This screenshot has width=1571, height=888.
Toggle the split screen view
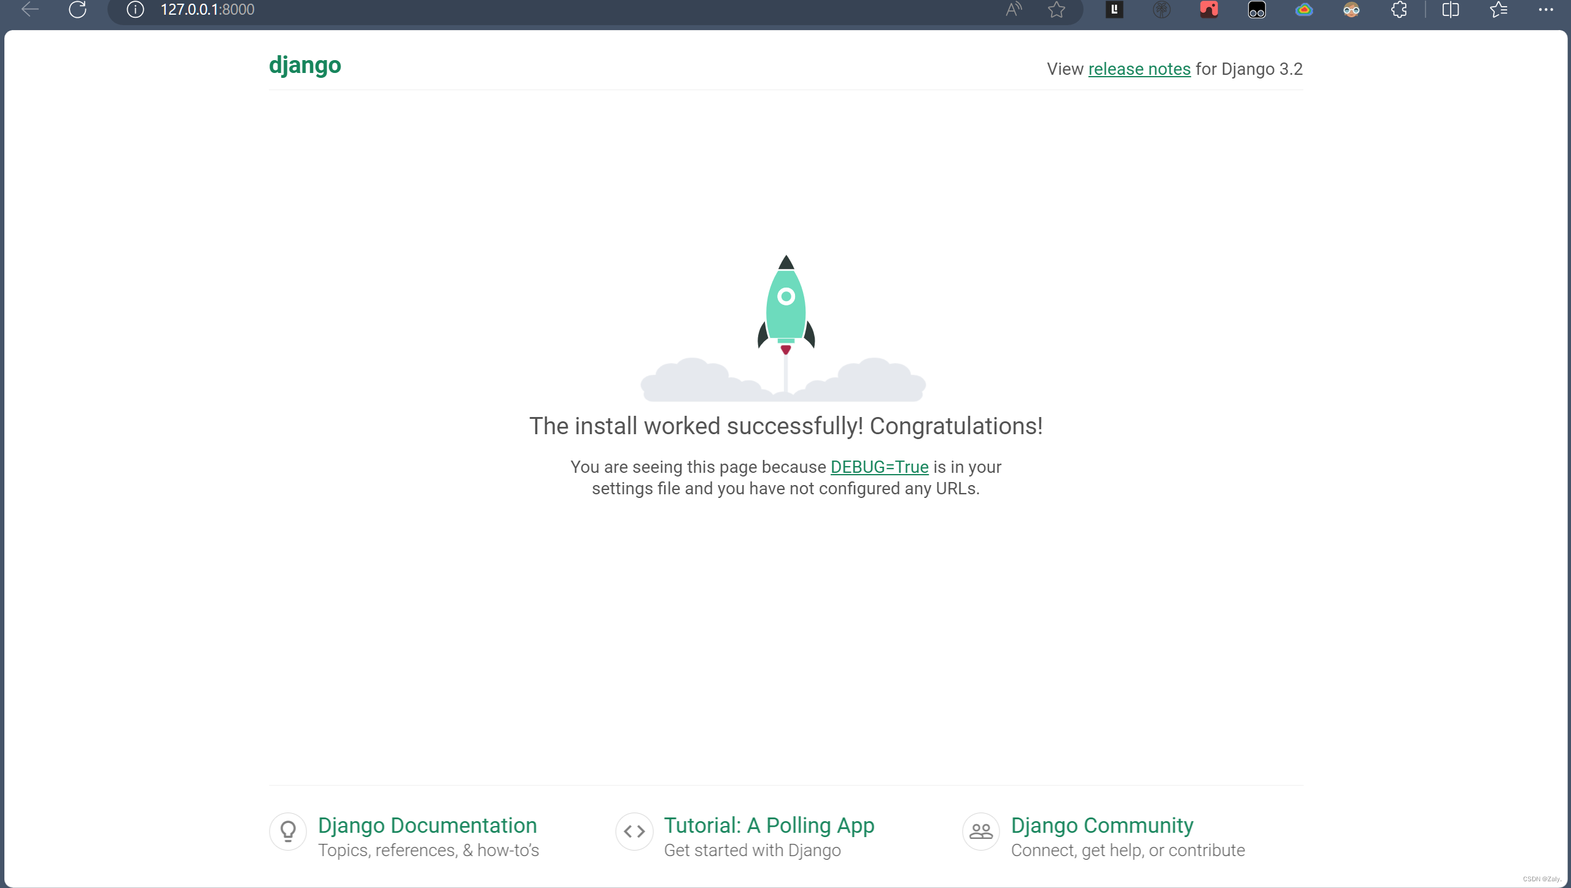pyautogui.click(x=1451, y=9)
